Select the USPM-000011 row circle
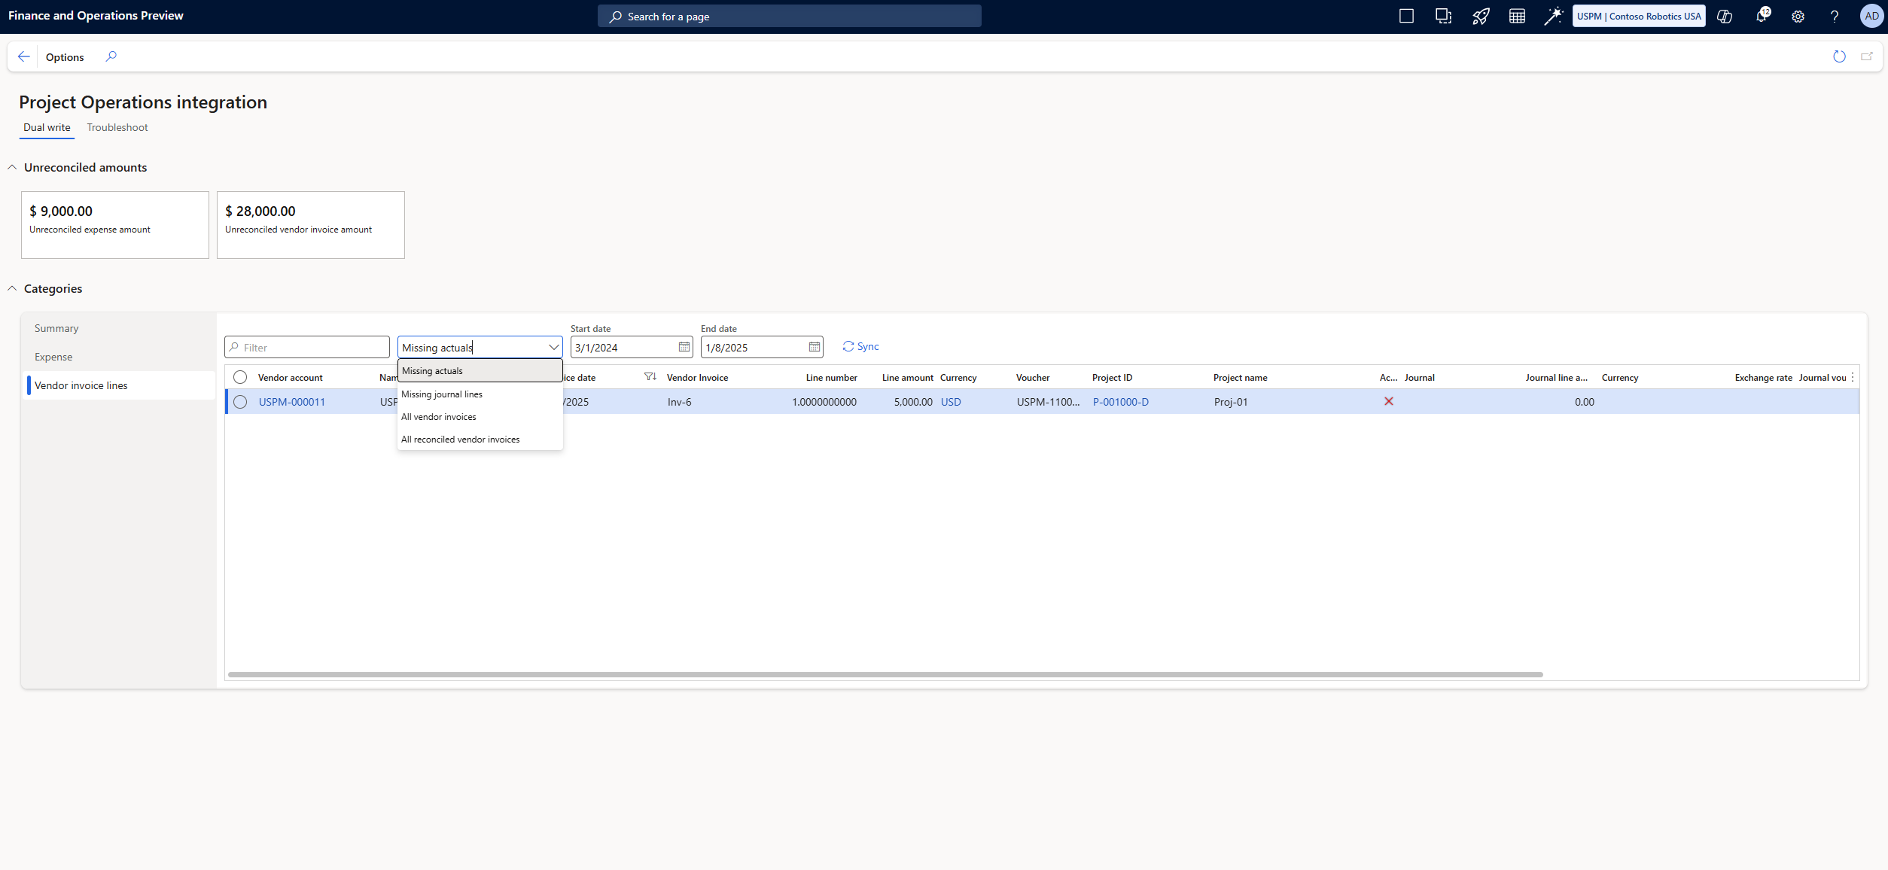 (240, 402)
